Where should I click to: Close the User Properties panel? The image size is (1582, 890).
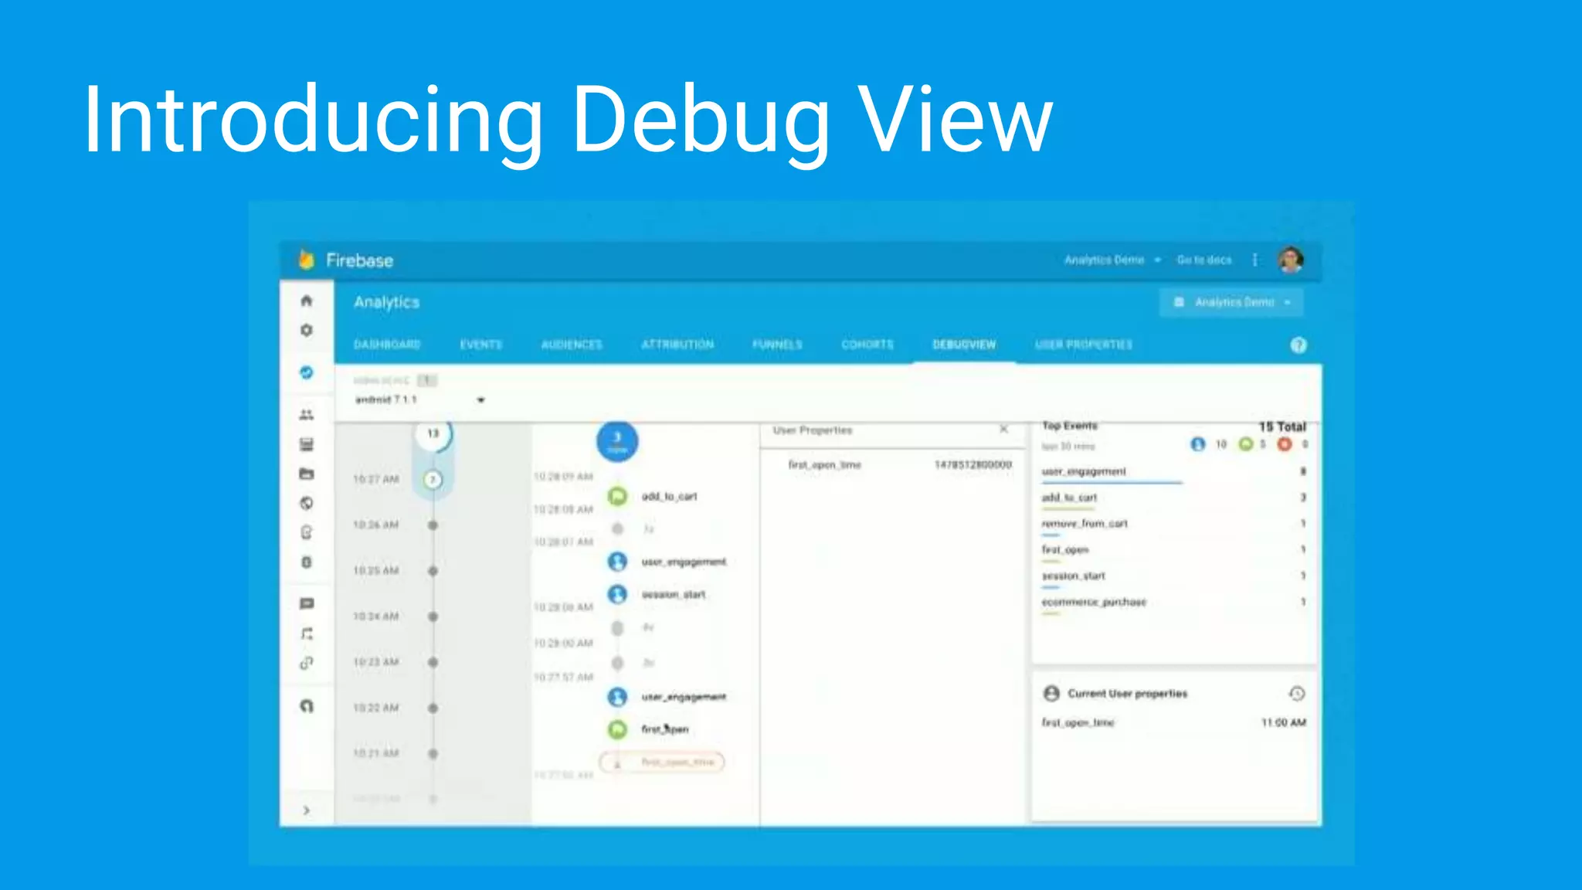click(x=1003, y=429)
